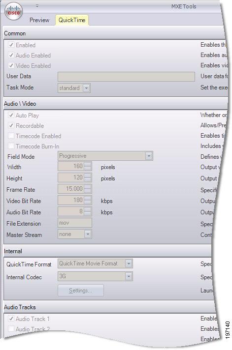Click the Field Mode label

(x=21, y=157)
